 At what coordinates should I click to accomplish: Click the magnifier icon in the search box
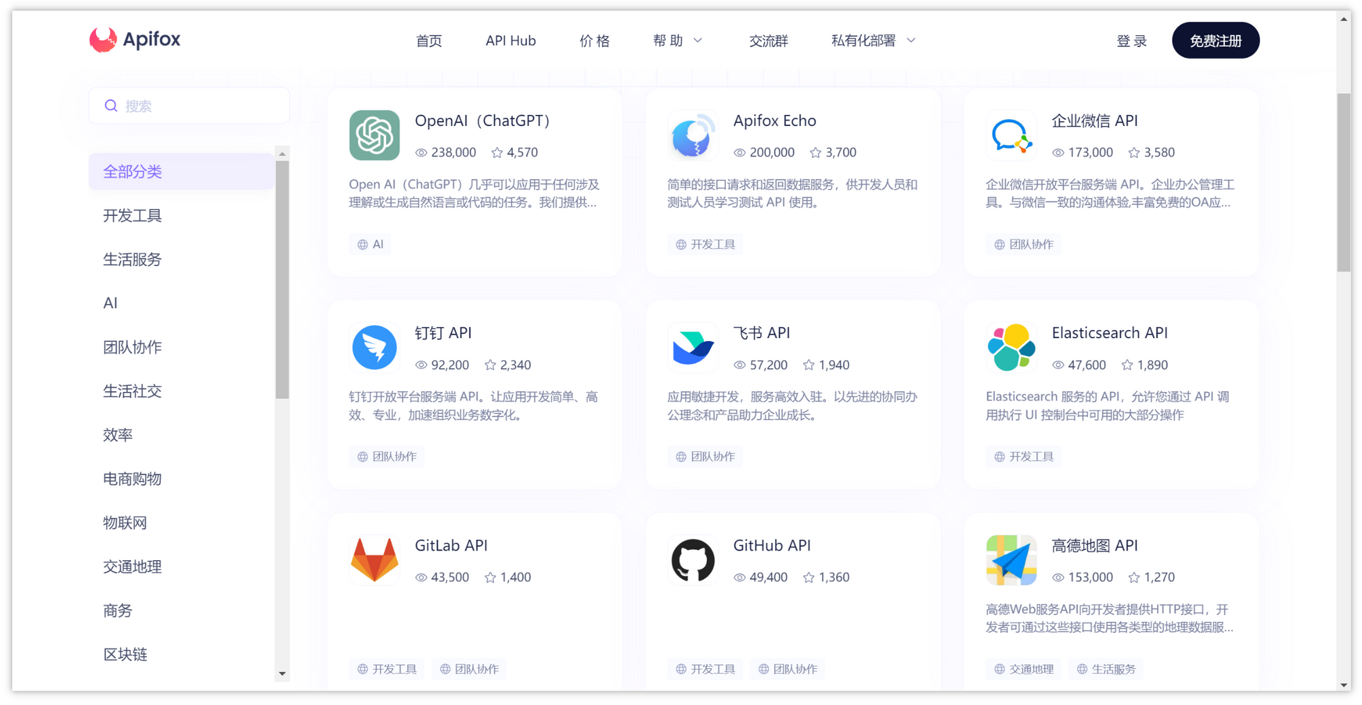(x=110, y=105)
